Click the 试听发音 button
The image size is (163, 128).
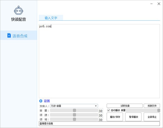[x=124, y=106]
